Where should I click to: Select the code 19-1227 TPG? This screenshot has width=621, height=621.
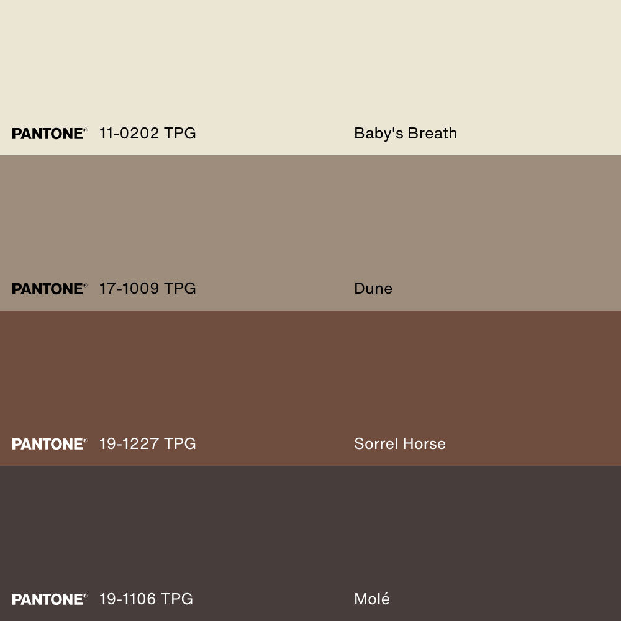click(x=147, y=443)
